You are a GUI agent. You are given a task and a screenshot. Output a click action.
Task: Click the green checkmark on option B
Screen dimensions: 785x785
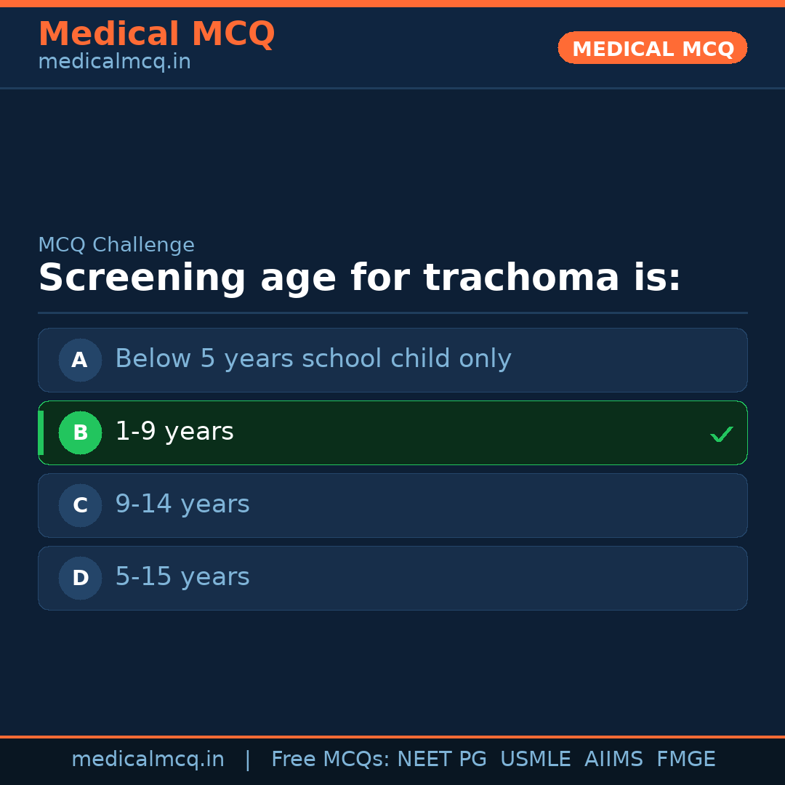pos(722,433)
